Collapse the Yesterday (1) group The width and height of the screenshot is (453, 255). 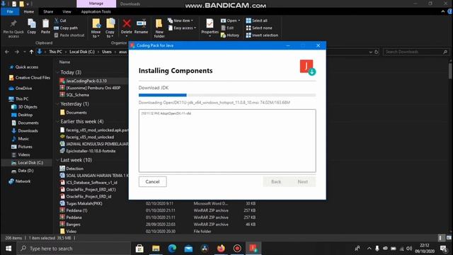(x=58, y=104)
